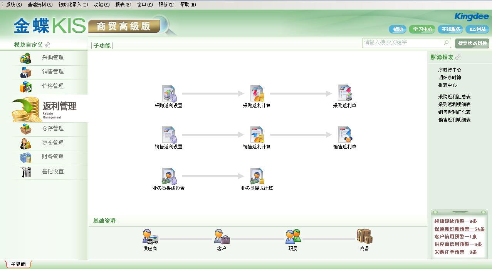The image size is (492, 269).
Task: Open 销售返利明细表 report link
Action: tap(454, 120)
